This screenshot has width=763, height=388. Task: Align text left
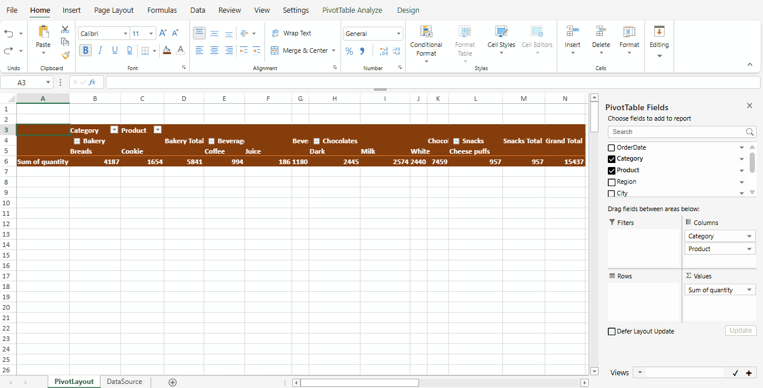coord(199,50)
